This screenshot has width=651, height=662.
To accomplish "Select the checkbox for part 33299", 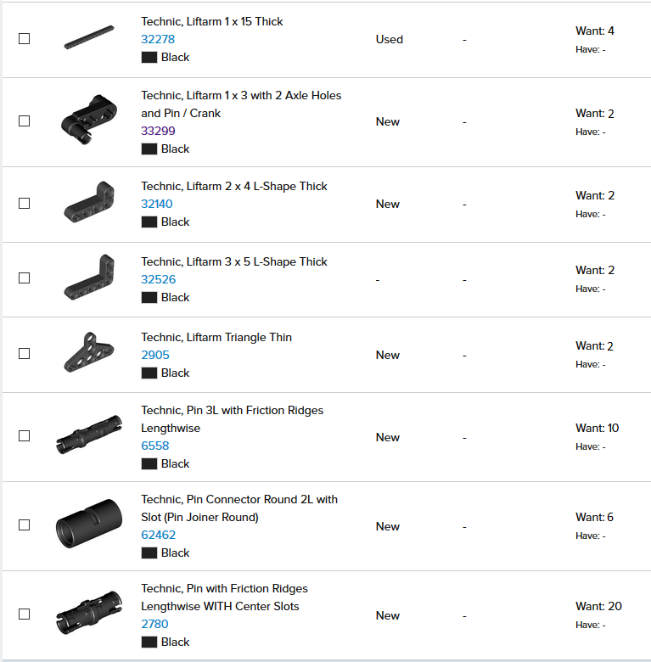I will tap(24, 121).
